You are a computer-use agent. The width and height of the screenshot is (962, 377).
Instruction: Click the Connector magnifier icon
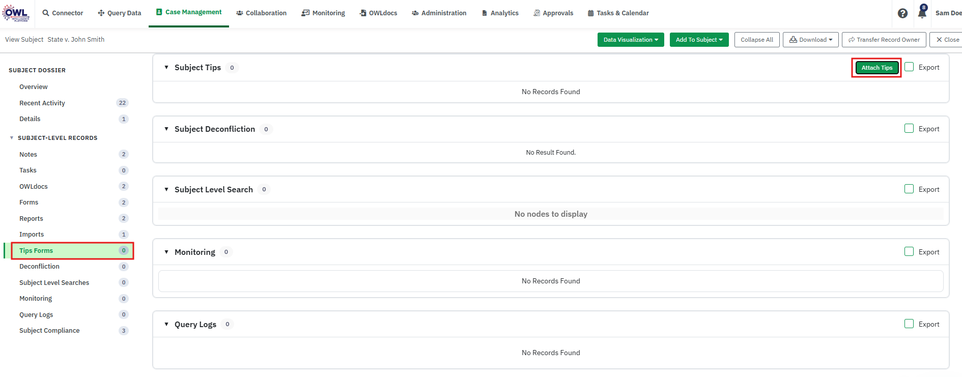pyautogui.click(x=46, y=13)
